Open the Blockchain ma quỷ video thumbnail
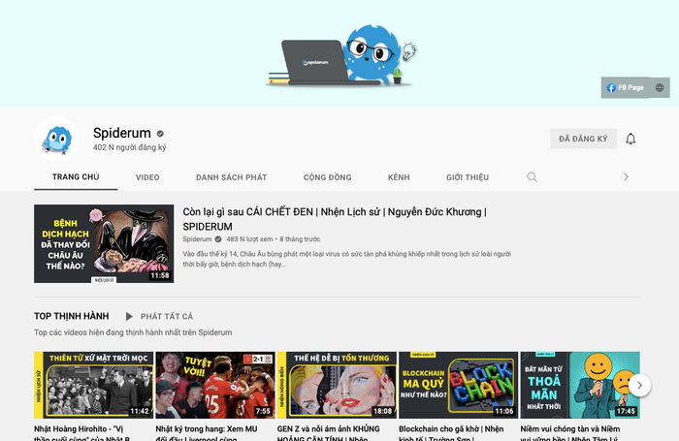 (458, 385)
